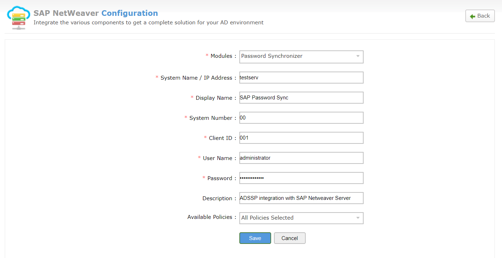Click the Back button

[480, 16]
